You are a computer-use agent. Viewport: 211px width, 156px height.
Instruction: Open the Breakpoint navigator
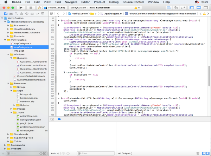[37, 14]
